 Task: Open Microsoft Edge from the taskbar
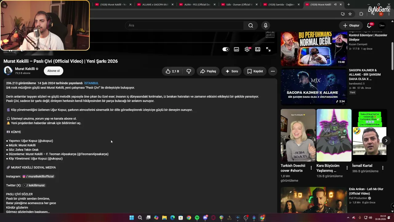(x=172, y=218)
